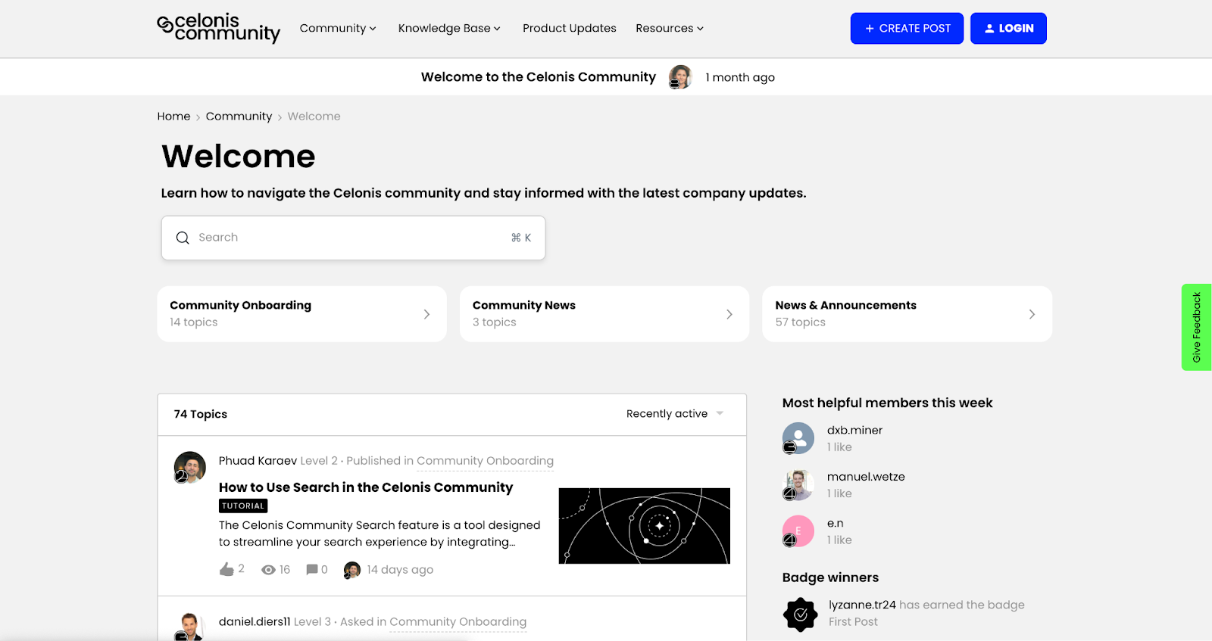Click the Command K shortcut hint
Image resolution: width=1212 pixels, height=641 pixels.
521,238
